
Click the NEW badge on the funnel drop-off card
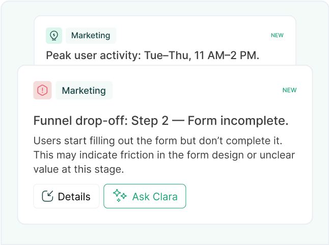point(290,90)
